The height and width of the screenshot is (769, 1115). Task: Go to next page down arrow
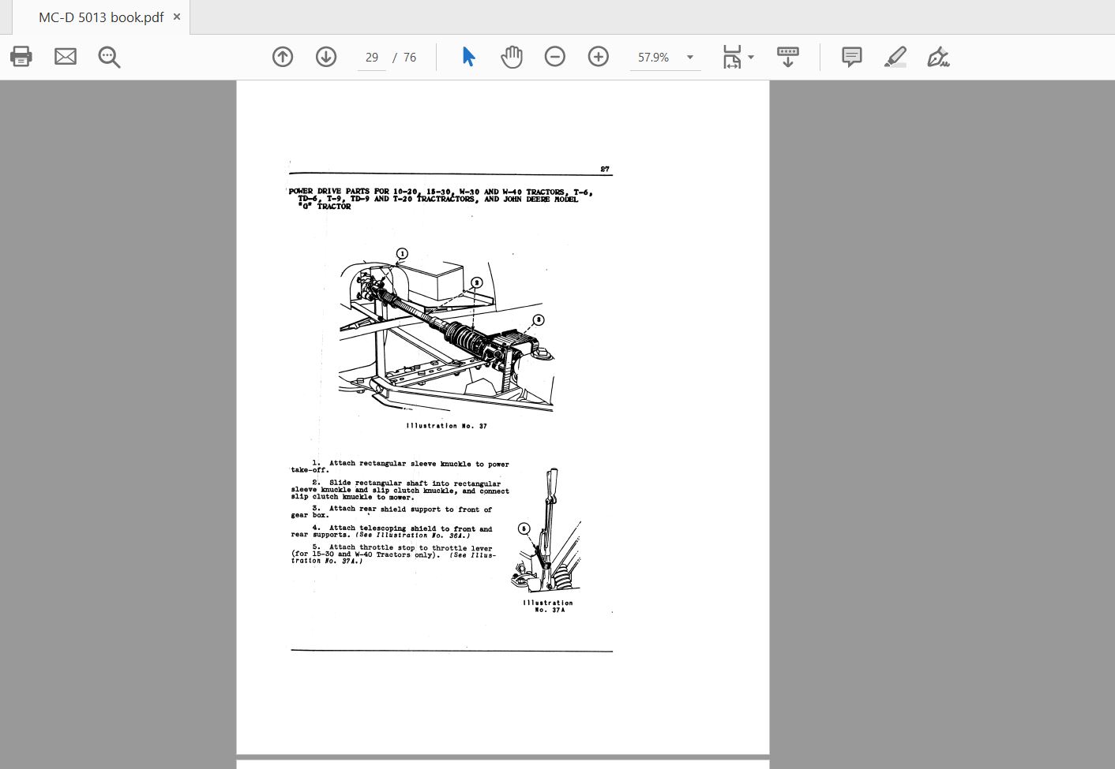pos(326,57)
